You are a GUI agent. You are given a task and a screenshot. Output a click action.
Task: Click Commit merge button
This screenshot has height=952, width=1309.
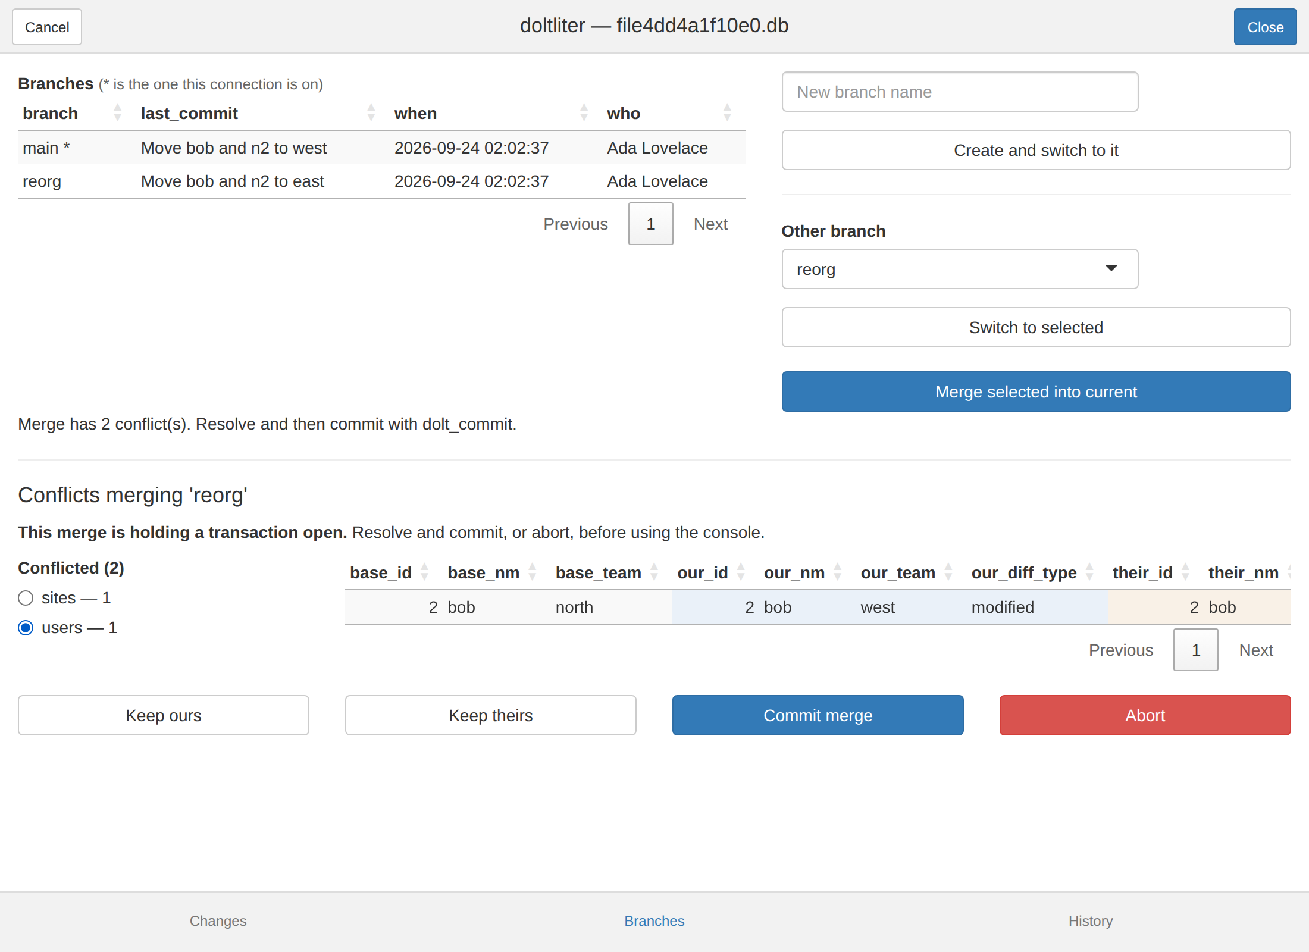pos(818,715)
